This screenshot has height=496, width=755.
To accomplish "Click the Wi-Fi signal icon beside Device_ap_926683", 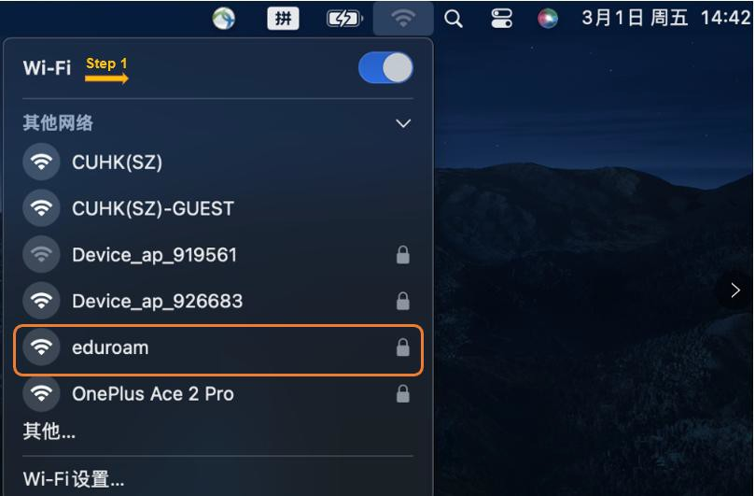I will (41, 301).
